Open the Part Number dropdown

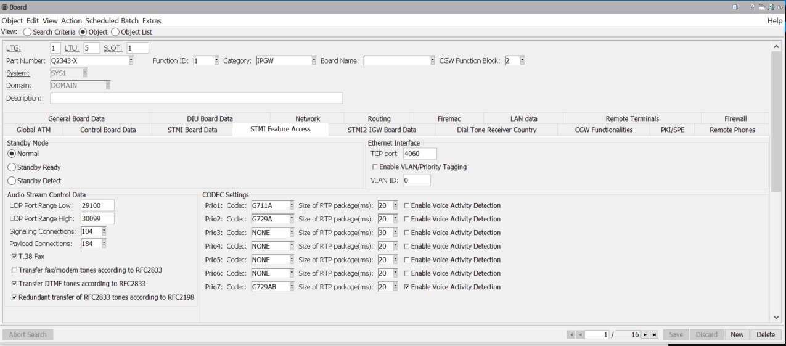coord(131,60)
